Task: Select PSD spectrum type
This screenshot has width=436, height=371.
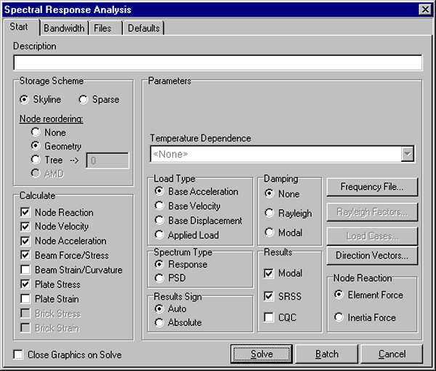Action: coord(160,279)
